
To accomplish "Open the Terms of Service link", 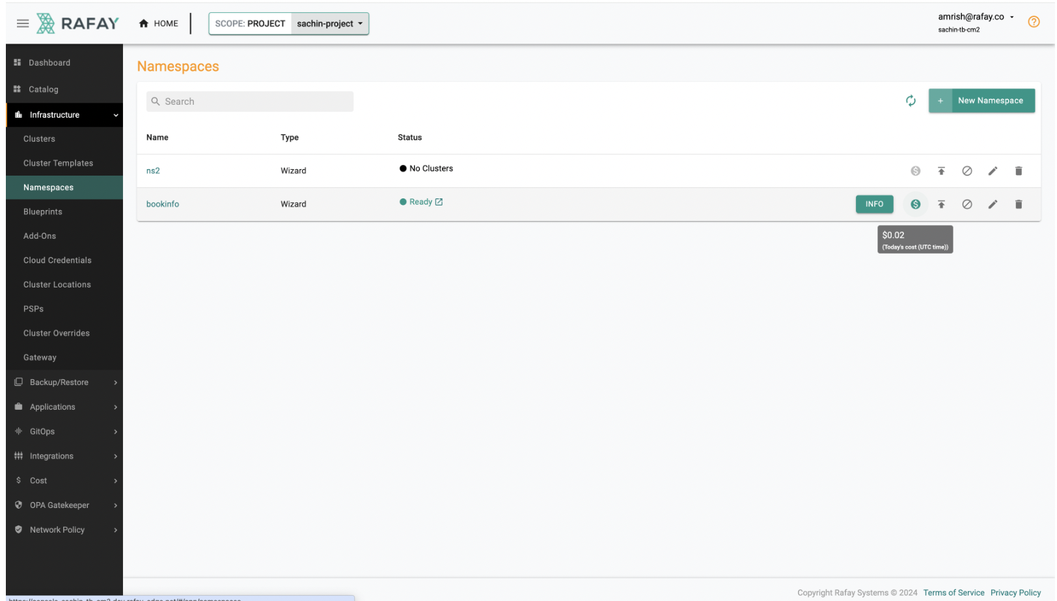I will coord(954,593).
